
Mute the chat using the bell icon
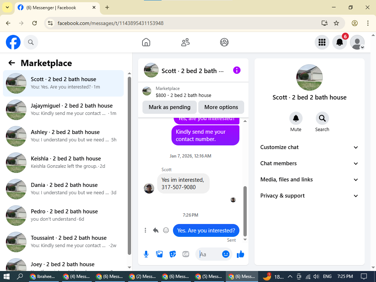pos(296,118)
